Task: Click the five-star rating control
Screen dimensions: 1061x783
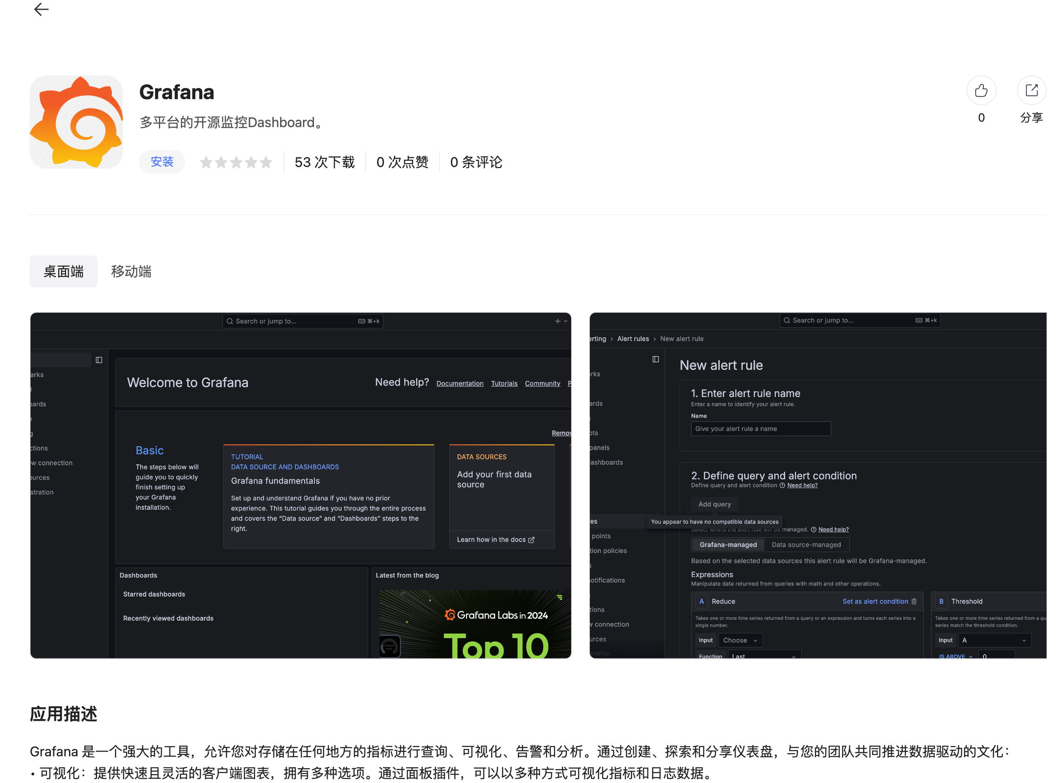Action: click(x=236, y=163)
